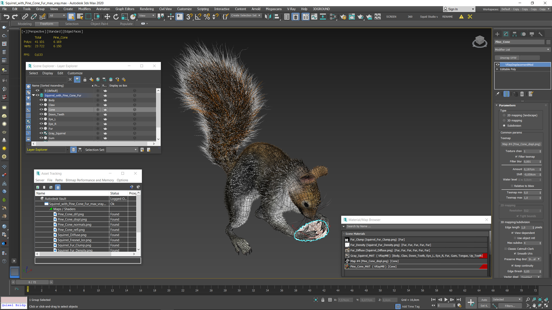The height and width of the screenshot is (310, 552).
Task: Click the Pine_Cone object color swatch
Action: (x=548, y=42)
